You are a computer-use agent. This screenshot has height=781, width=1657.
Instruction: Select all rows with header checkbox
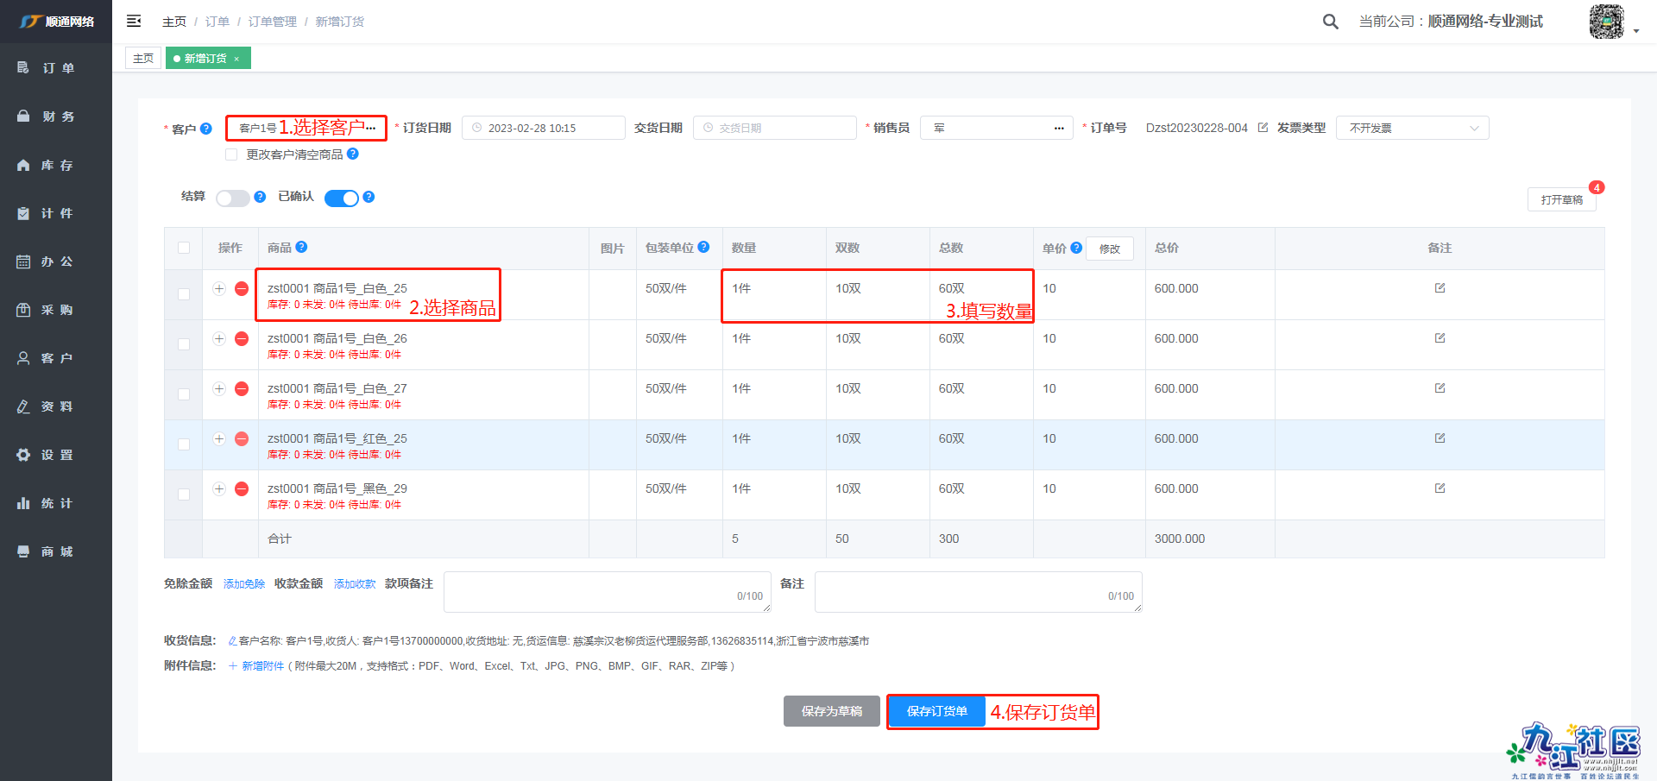[184, 248]
